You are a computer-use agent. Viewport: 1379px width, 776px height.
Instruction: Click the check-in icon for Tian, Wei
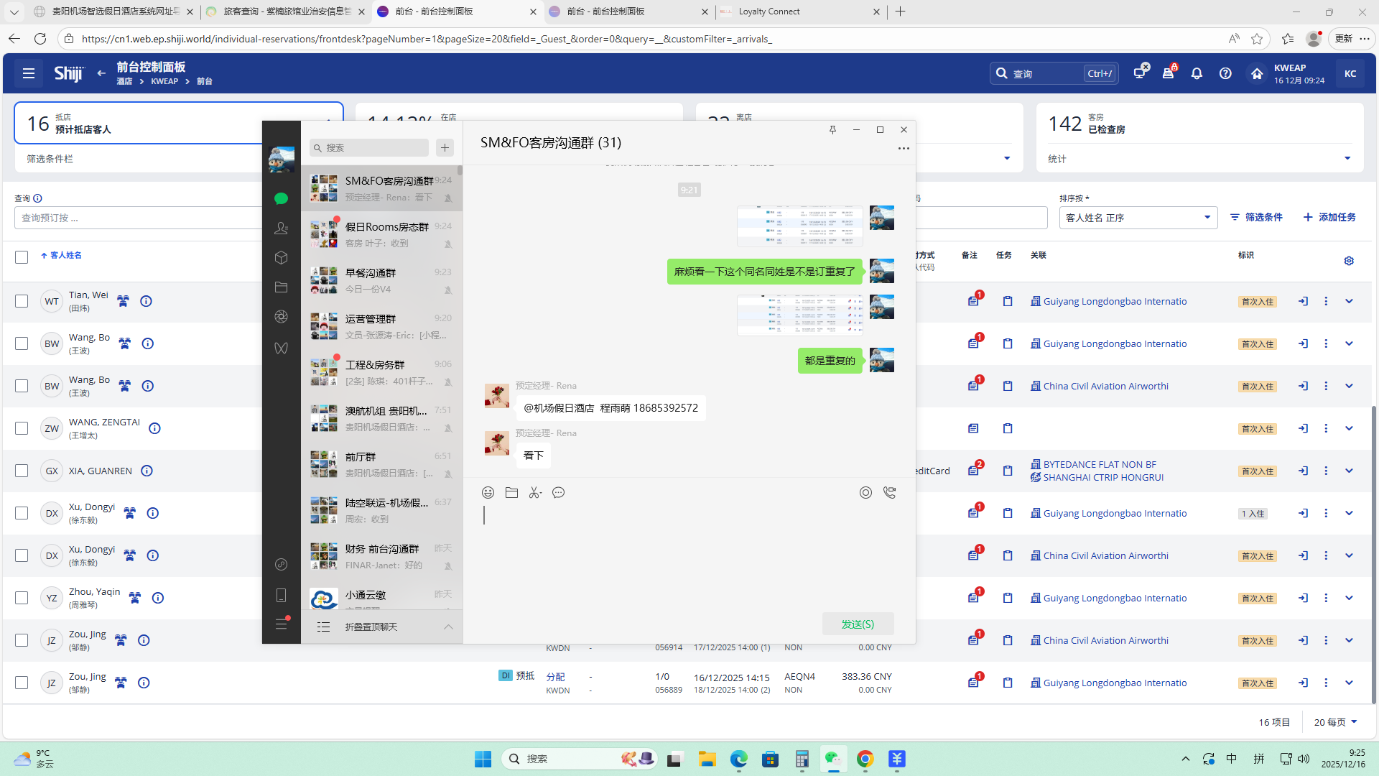click(1303, 302)
